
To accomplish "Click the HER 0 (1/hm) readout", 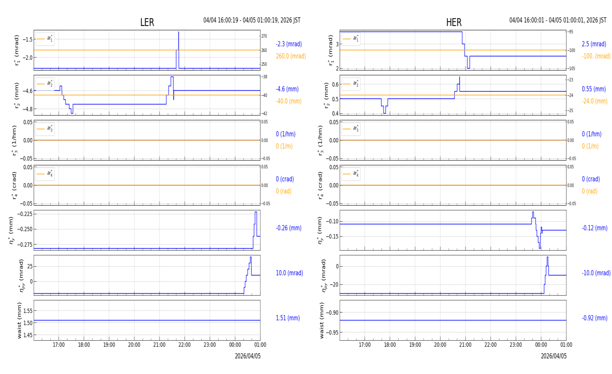I will click(592, 134).
